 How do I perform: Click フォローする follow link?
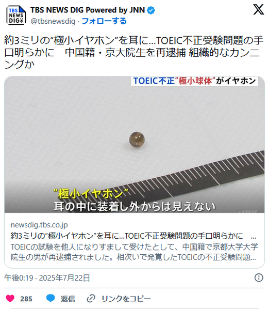pyautogui.click(x=104, y=21)
